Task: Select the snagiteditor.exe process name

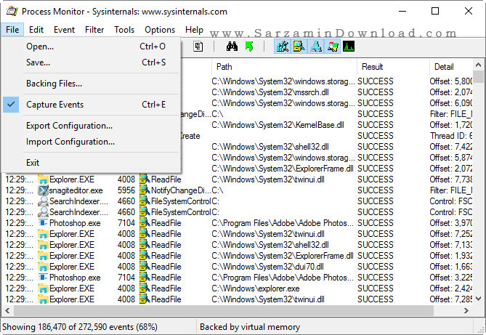Action: pos(76,190)
